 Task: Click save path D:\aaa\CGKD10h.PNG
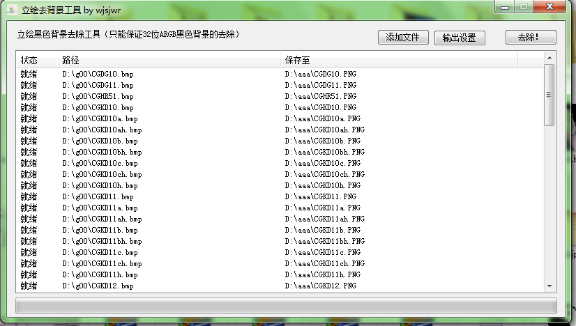pyautogui.click(x=323, y=185)
